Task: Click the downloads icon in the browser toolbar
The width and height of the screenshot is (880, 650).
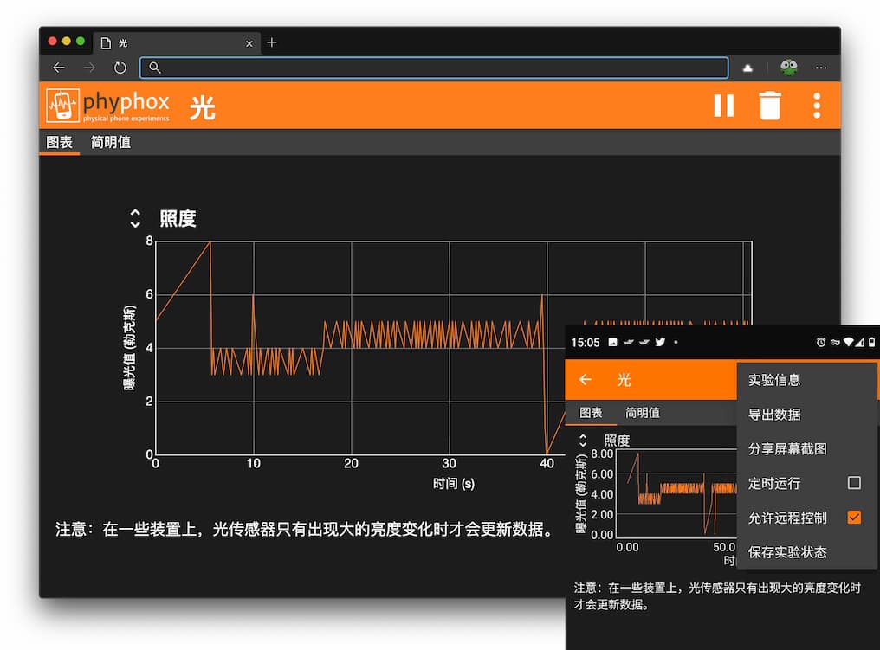Action: pos(747,68)
